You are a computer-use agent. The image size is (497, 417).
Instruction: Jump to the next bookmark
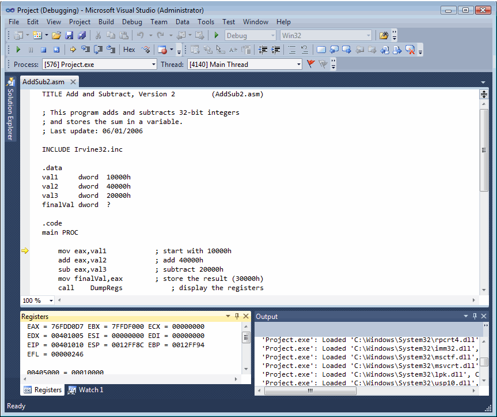347,50
